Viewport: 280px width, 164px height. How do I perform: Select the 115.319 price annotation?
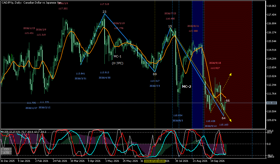(x=41, y=35)
